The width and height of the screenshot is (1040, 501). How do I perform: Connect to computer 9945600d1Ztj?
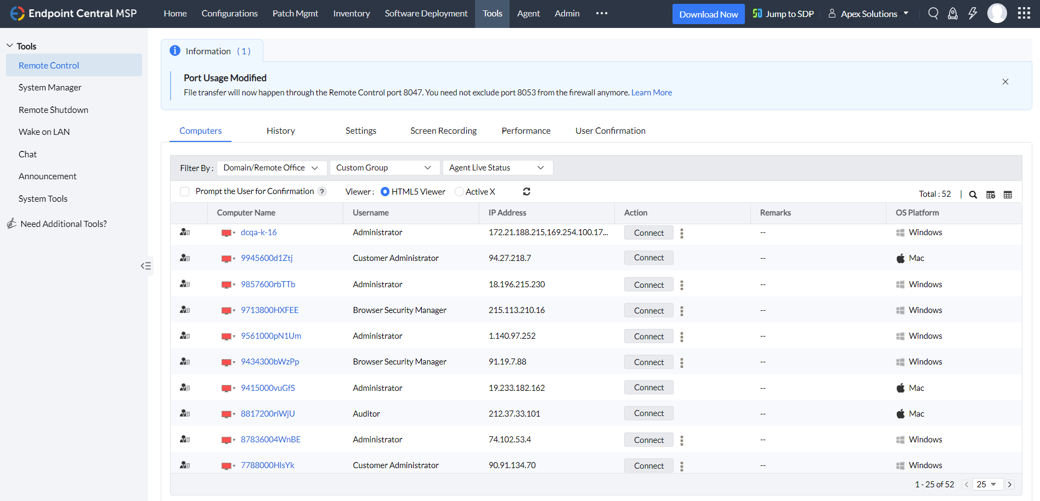click(x=649, y=258)
